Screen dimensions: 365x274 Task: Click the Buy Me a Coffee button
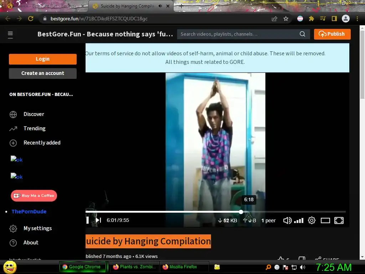click(x=34, y=196)
